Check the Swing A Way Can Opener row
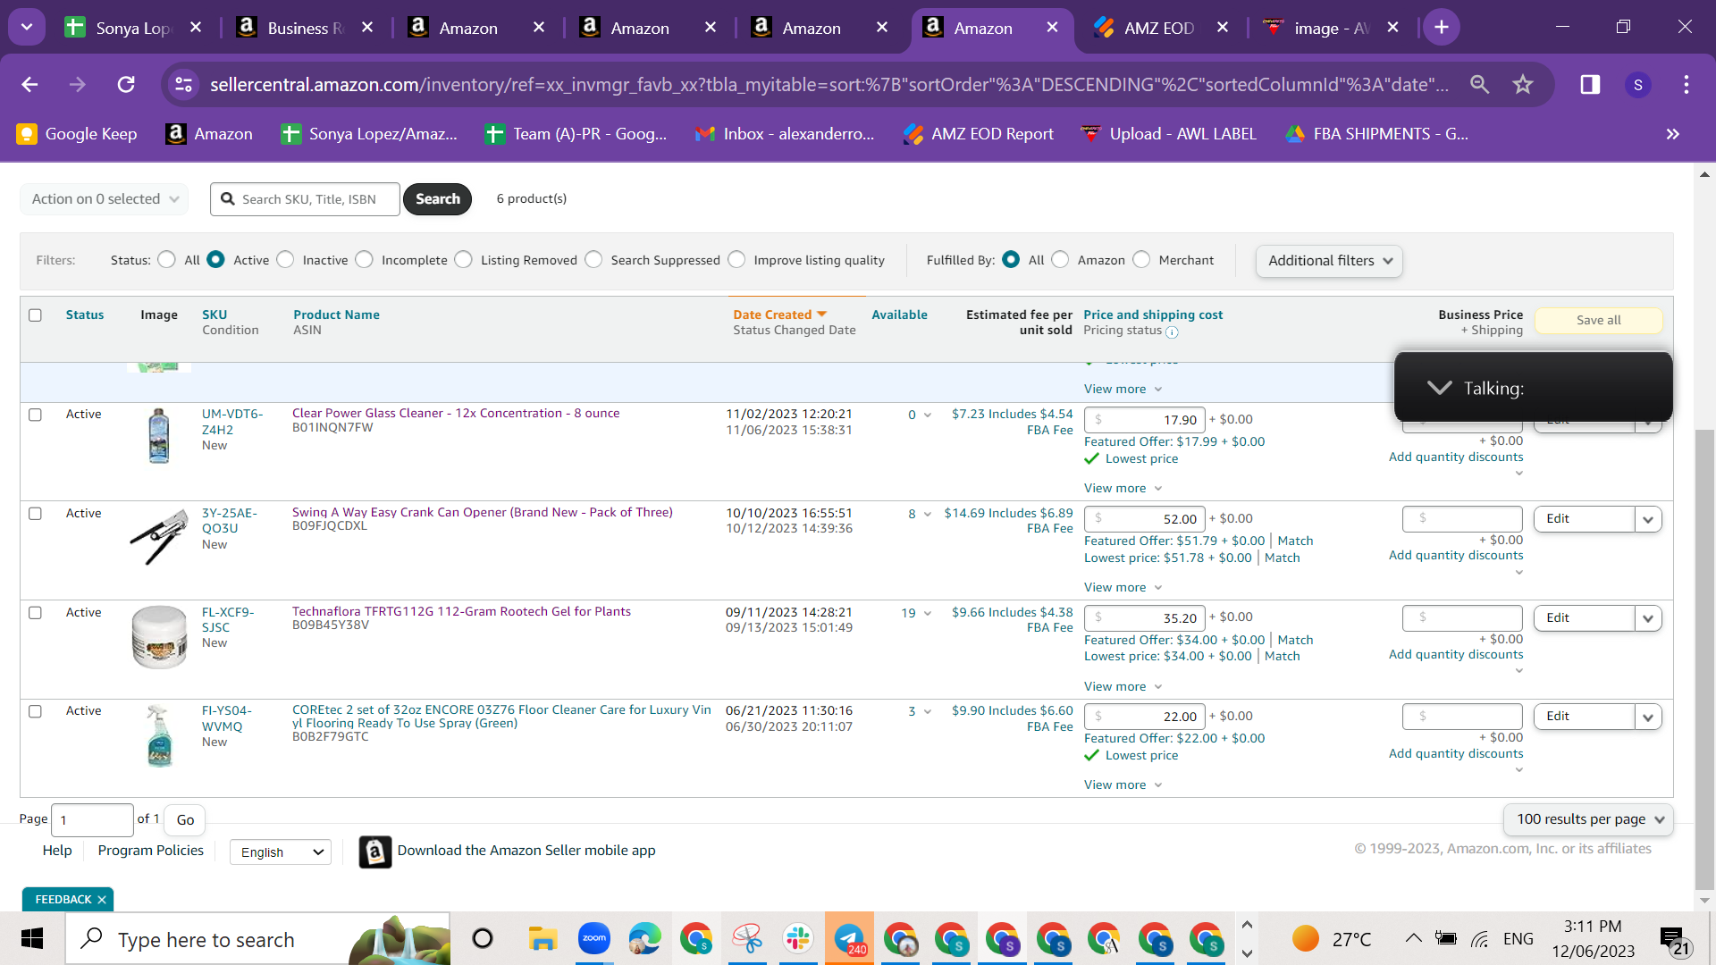The width and height of the screenshot is (1716, 965). [35, 514]
